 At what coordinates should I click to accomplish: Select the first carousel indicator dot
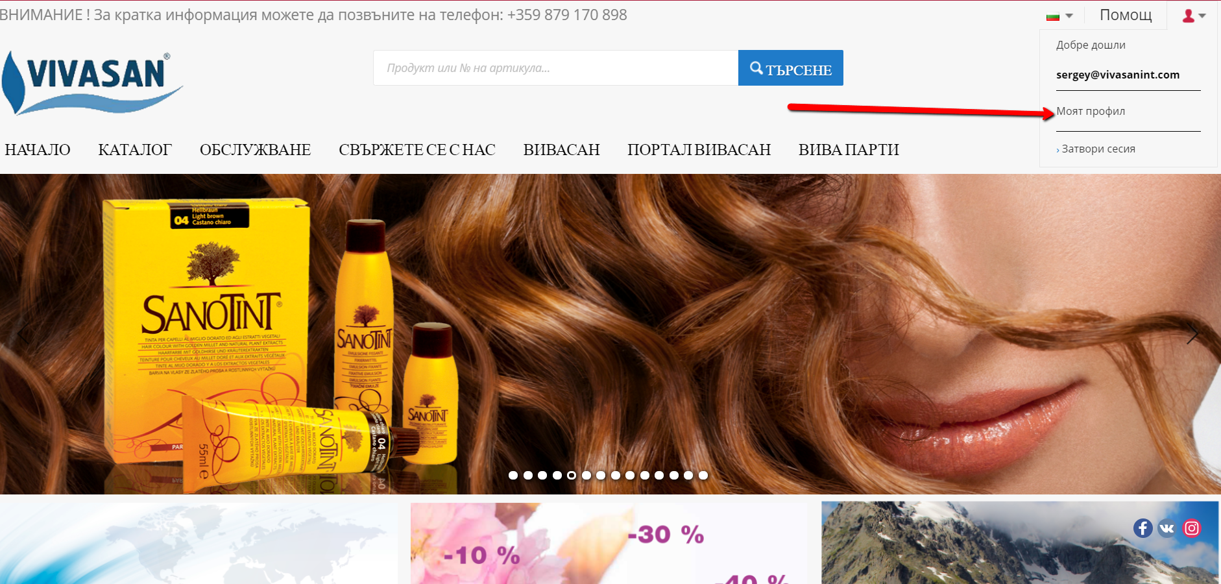(x=513, y=475)
